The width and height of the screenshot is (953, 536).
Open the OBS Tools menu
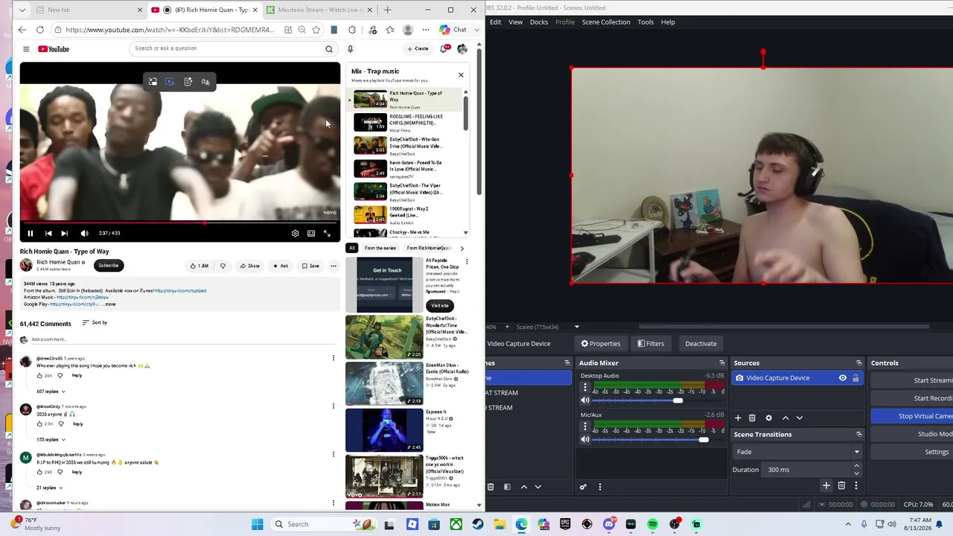(646, 22)
